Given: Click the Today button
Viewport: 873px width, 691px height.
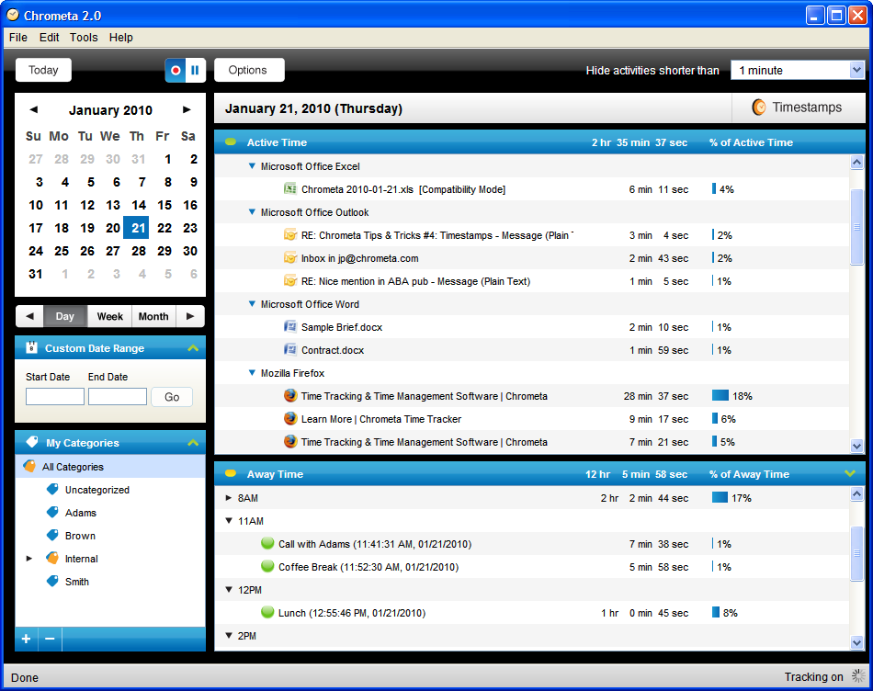Looking at the screenshot, I should 43,70.
